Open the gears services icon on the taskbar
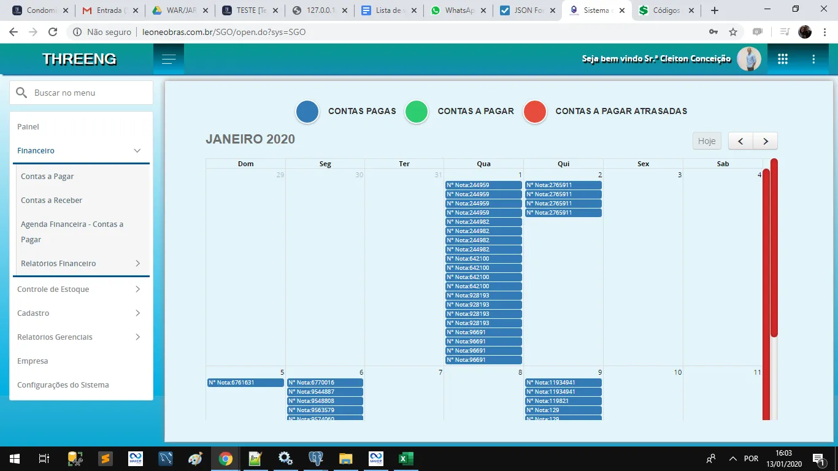Viewport: 838px width, 471px height. 285,459
